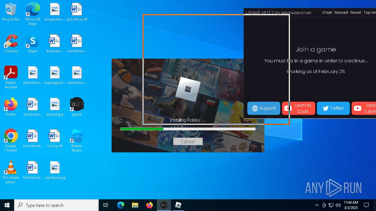Select the workstrans... image file icon
The image size is (376, 211).
pos(77,76)
